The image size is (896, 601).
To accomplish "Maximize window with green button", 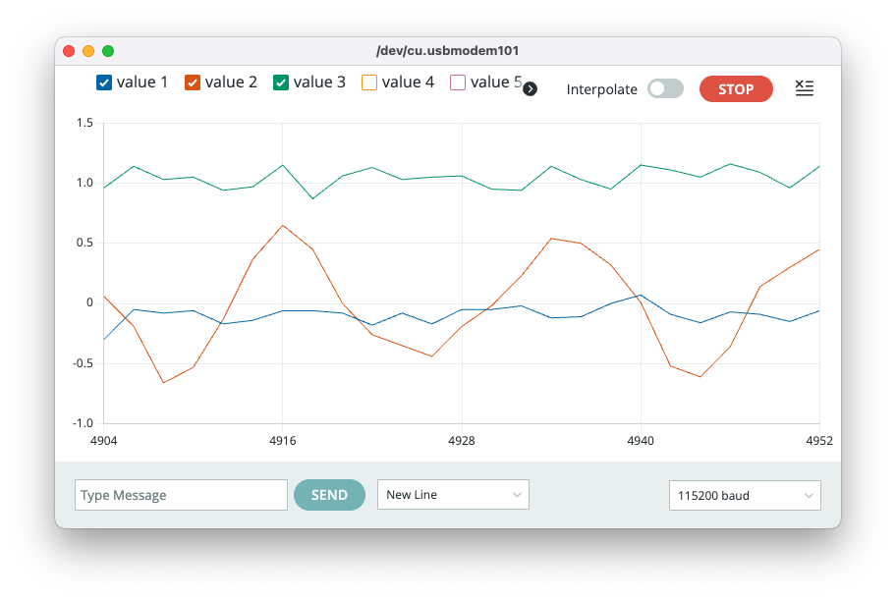I will point(108,51).
